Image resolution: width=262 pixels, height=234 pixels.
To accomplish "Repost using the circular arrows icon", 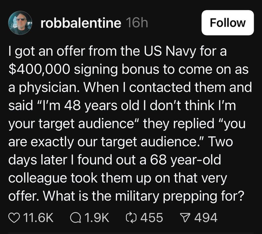I will tap(131, 218).
